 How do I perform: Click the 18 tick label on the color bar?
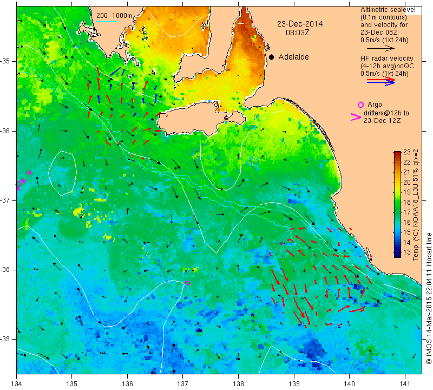pyautogui.click(x=407, y=203)
